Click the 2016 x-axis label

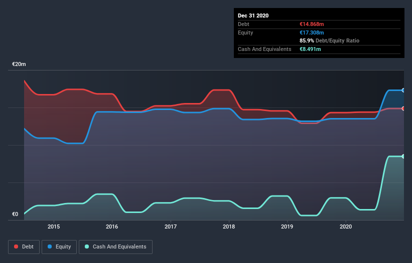[112, 226]
